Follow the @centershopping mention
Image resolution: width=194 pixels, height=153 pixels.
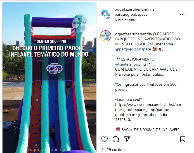[x=131, y=64]
